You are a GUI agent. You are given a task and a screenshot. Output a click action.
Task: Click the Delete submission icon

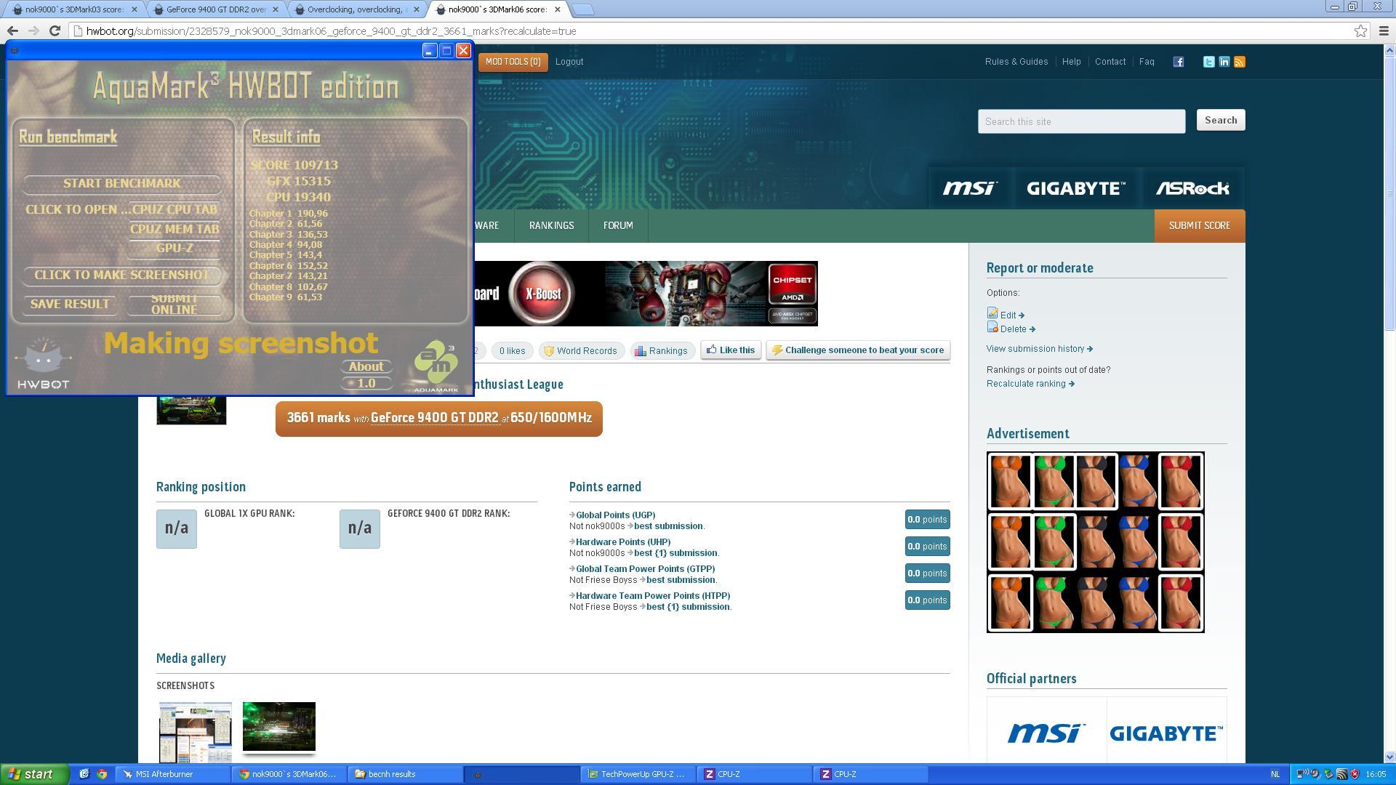coord(992,327)
